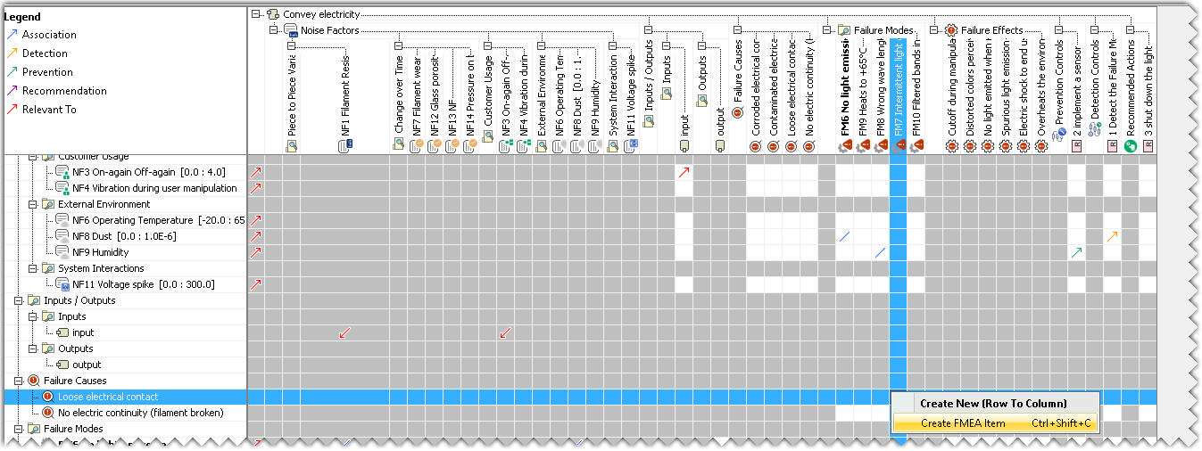
Task: Select the Electric shock to end user column header
Action: click(x=1023, y=96)
